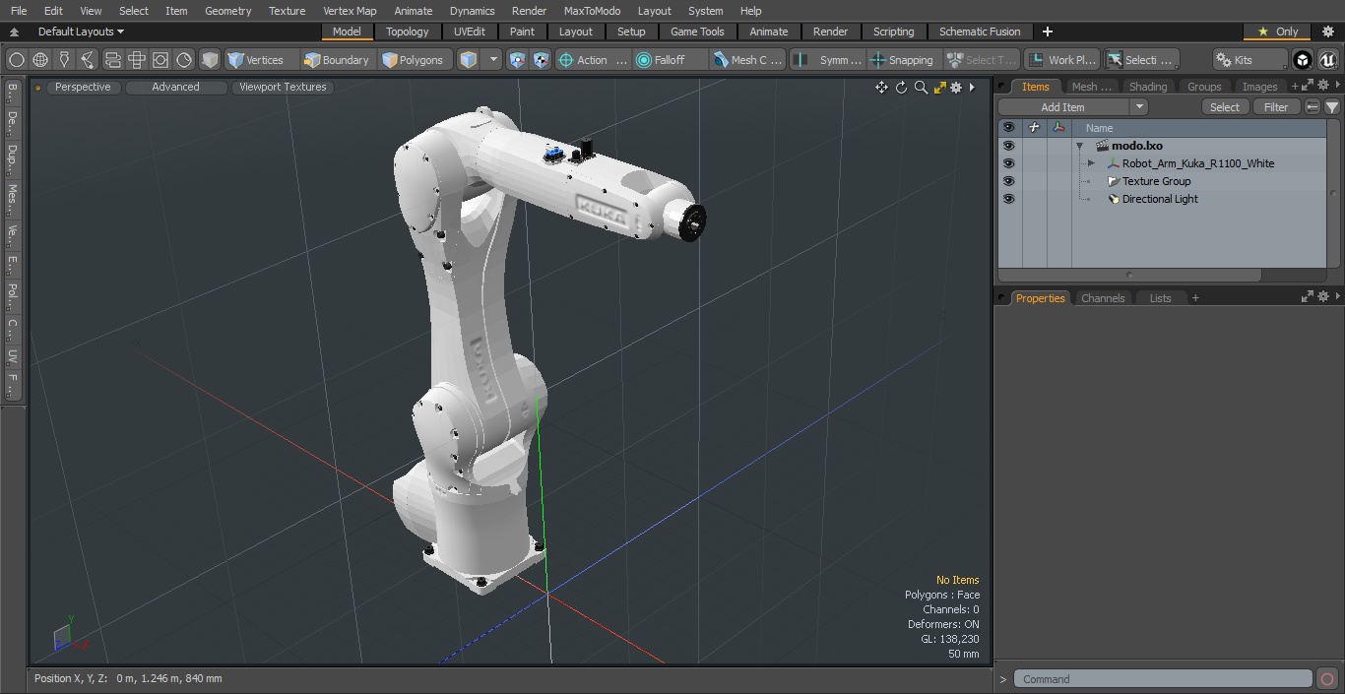Screen dimensions: 1345x694
Task: Click the viewport maximize arrows icon
Action: pyautogui.click(x=939, y=88)
